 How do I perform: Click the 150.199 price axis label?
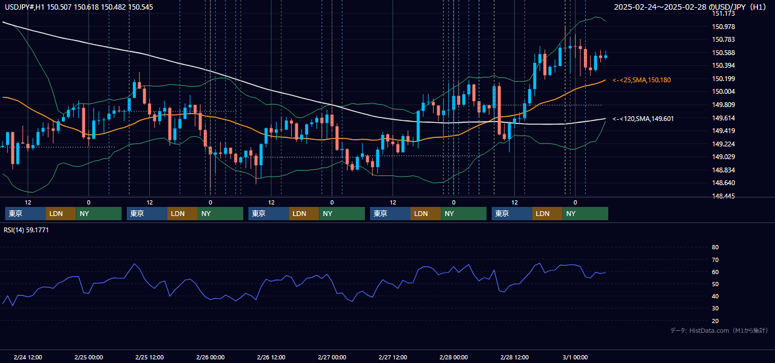(723, 79)
